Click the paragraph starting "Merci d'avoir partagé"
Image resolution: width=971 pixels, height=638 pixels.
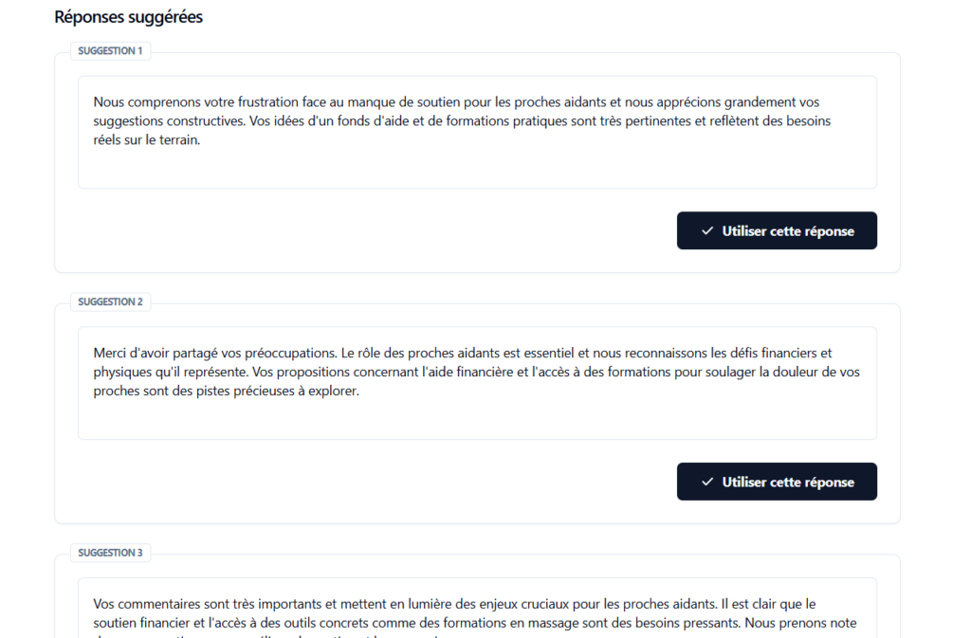coord(476,372)
